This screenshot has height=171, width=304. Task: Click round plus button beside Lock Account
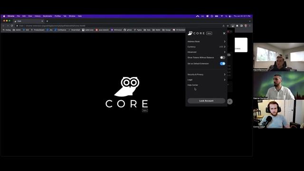[x=230, y=101]
